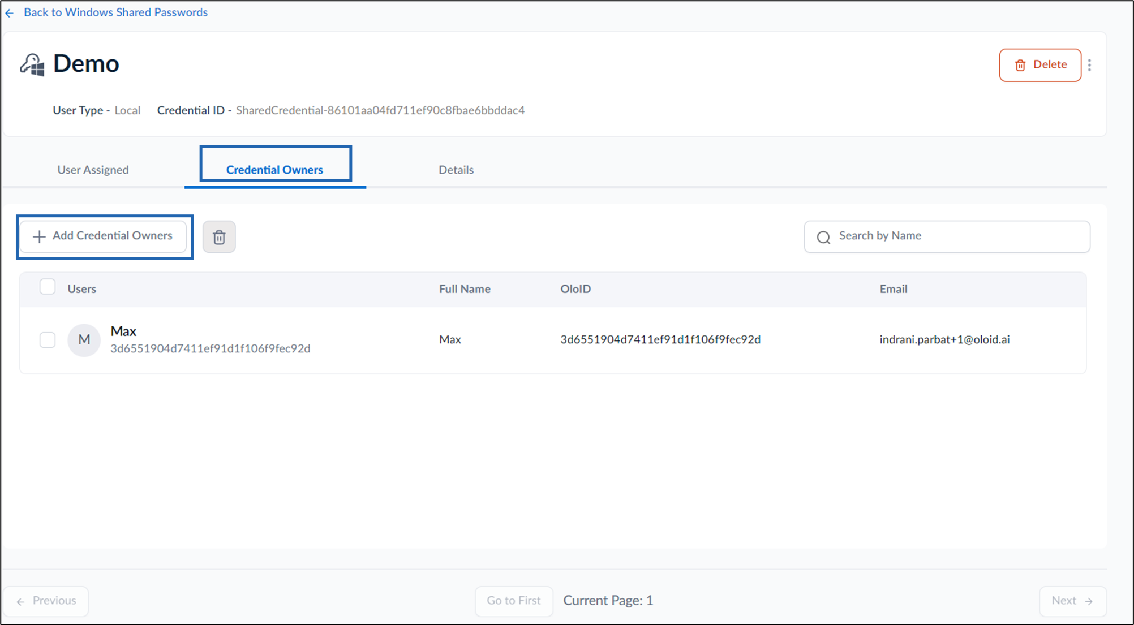Open the three-dot more options menu
1134x625 pixels.
click(1089, 65)
